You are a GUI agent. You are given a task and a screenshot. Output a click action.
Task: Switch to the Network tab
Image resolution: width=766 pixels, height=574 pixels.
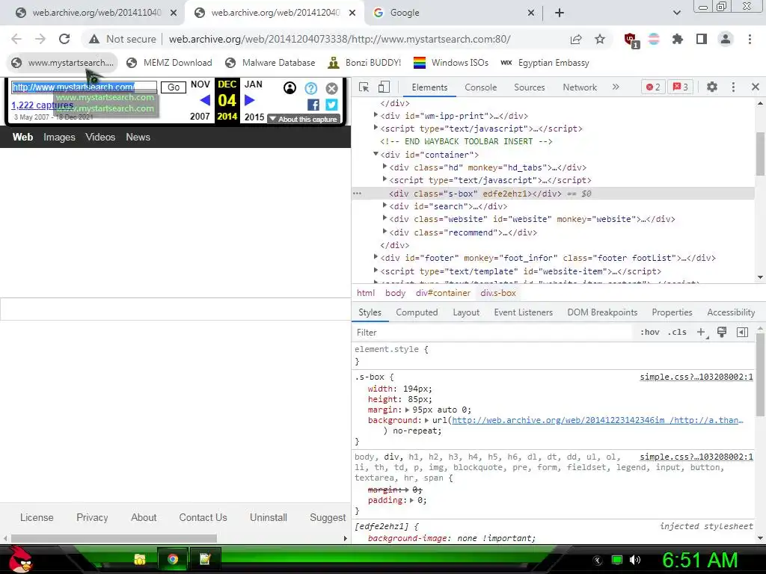[x=580, y=87]
